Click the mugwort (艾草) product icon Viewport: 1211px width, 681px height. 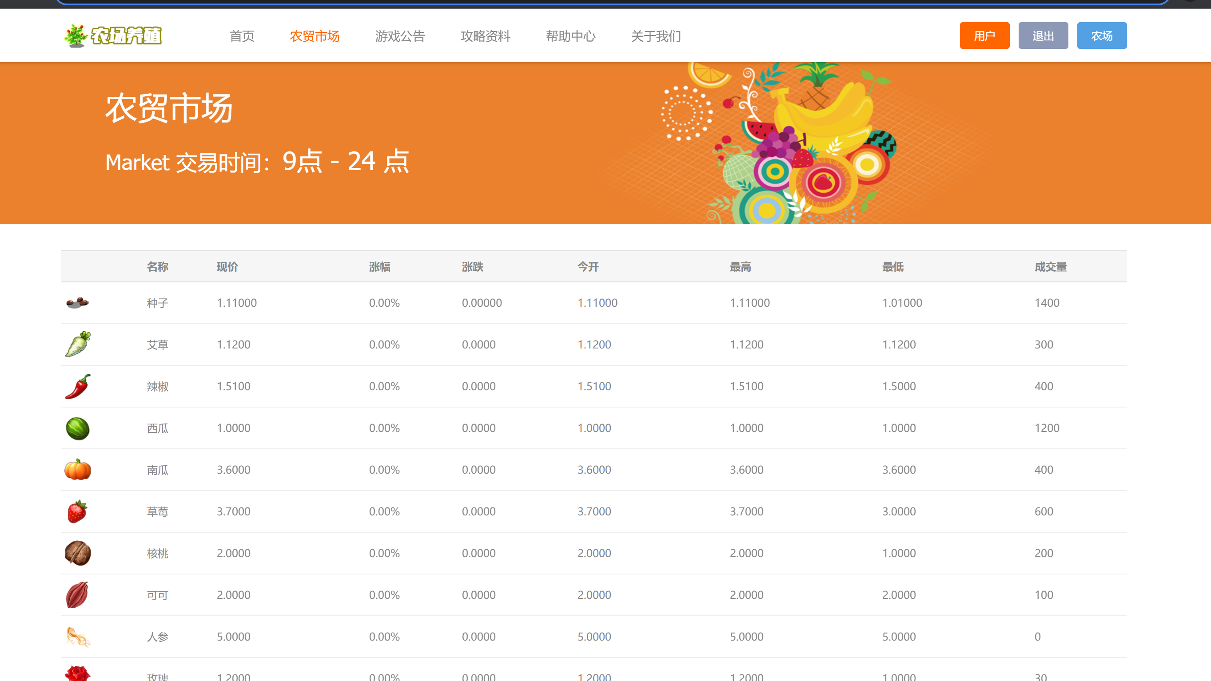point(78,344)
